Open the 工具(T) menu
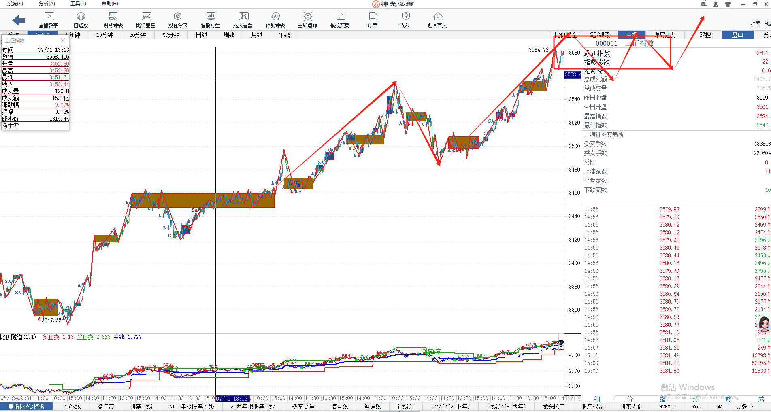The width and height of the screenshot is (771, 412). point(78,4)
